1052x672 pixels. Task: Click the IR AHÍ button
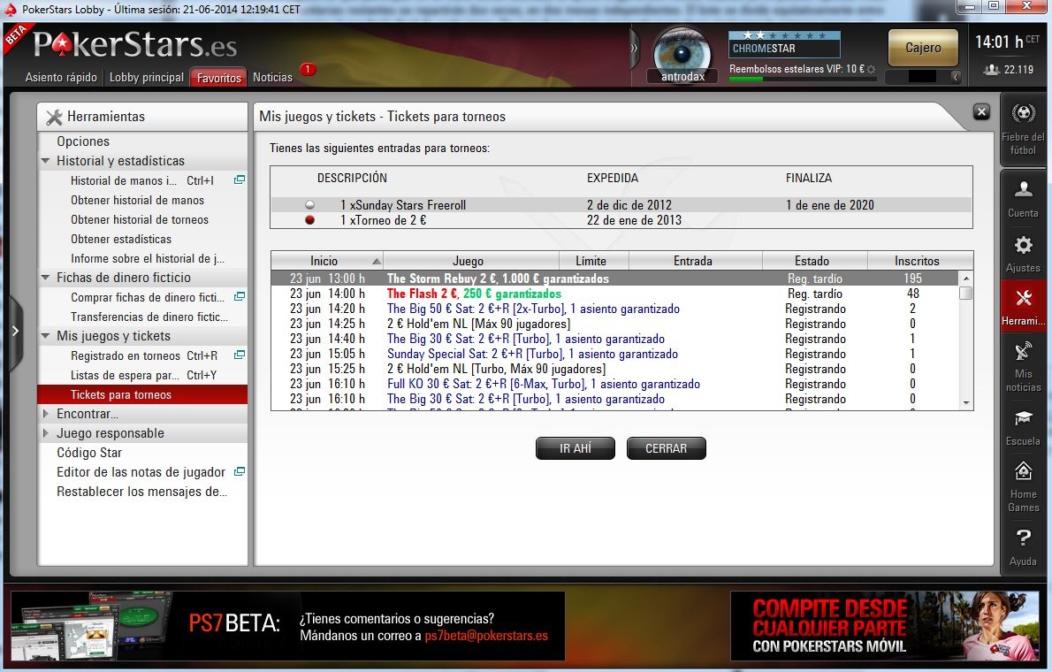tap(575, 448)
